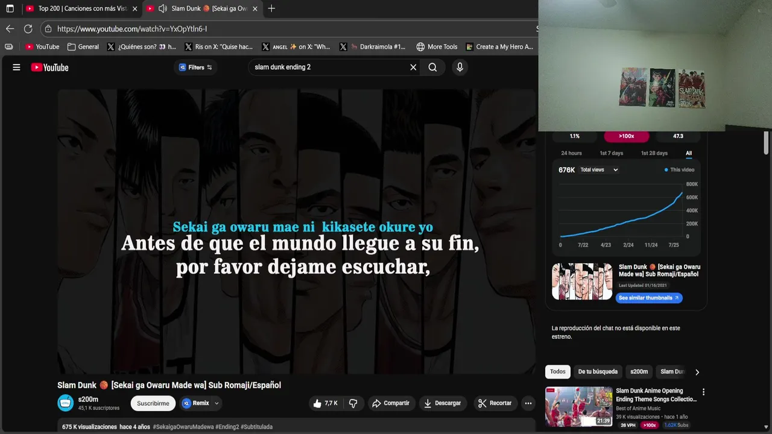The height and width of the screenshot is (434, 772).
Task: Open the s200m channel avatar
Action: (x=65, y=403)
